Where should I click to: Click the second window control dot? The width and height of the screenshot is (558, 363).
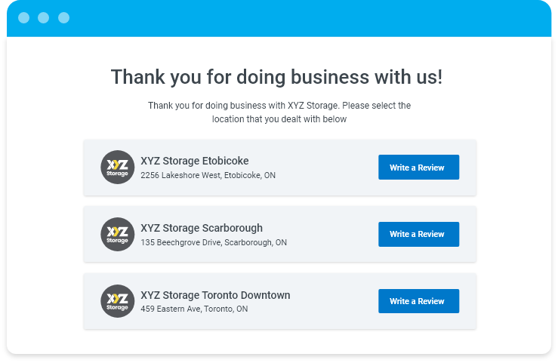point(44,17)
